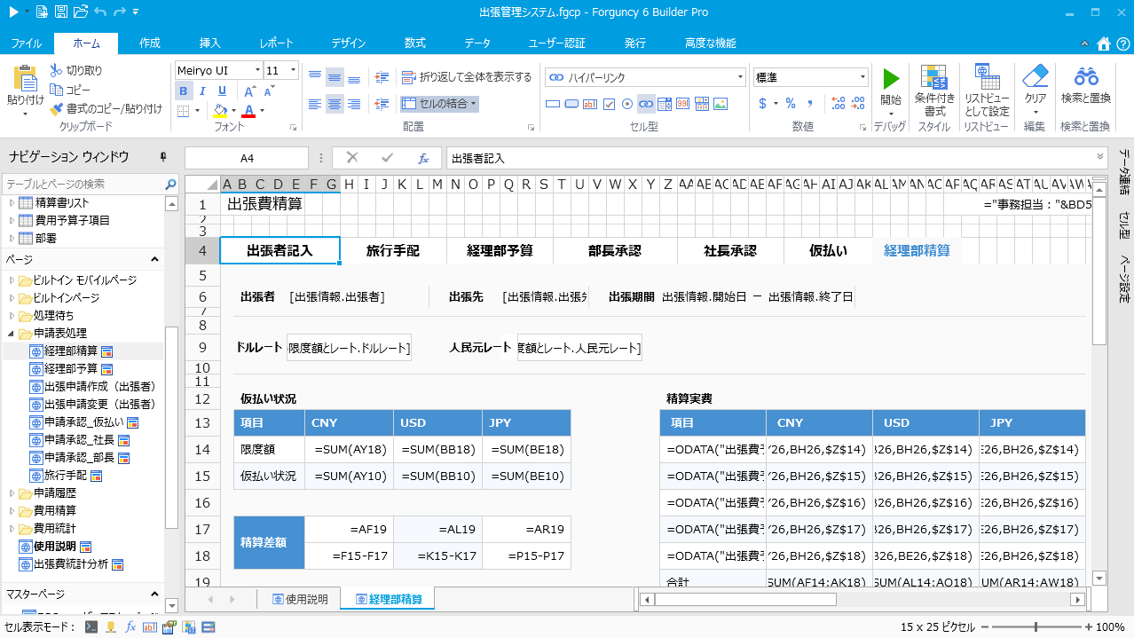Click the comma separator format icon
The image size is (1134, 638).
coord(808,103)
